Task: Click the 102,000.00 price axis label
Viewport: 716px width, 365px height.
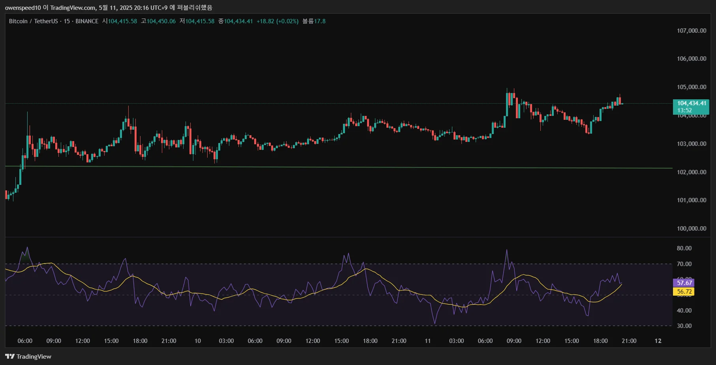Action: pyautogui.click(x=691, y=172)
